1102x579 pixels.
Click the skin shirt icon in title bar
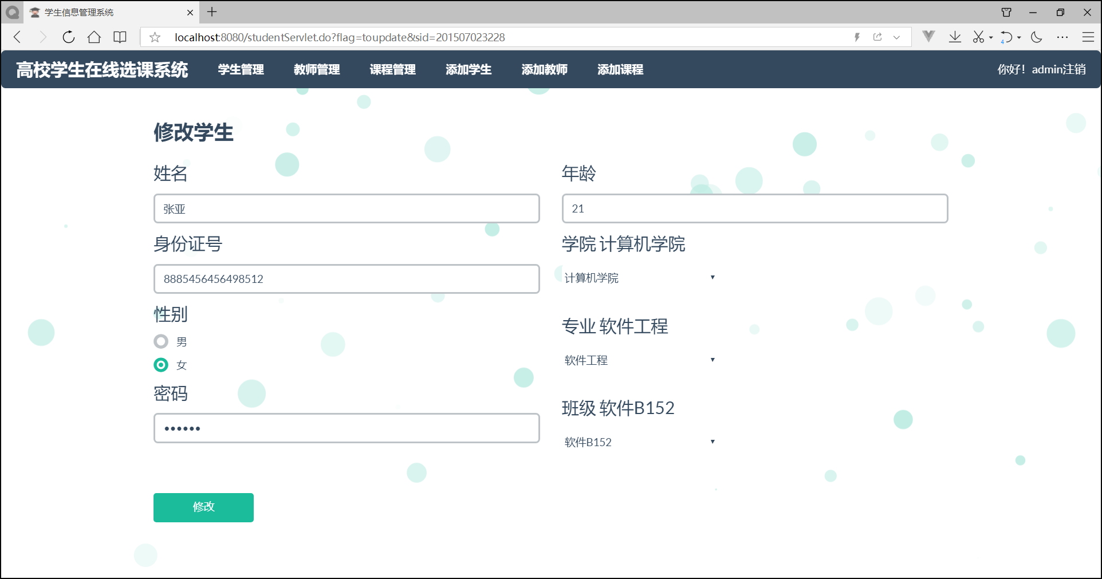click(x=1006, y=12)
